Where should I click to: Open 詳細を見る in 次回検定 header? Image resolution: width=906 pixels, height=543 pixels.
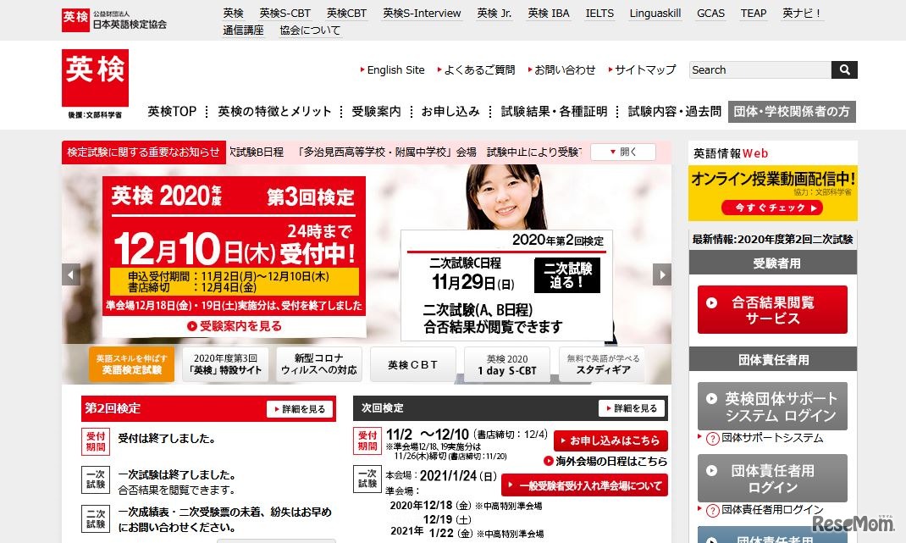click(631, 408)
